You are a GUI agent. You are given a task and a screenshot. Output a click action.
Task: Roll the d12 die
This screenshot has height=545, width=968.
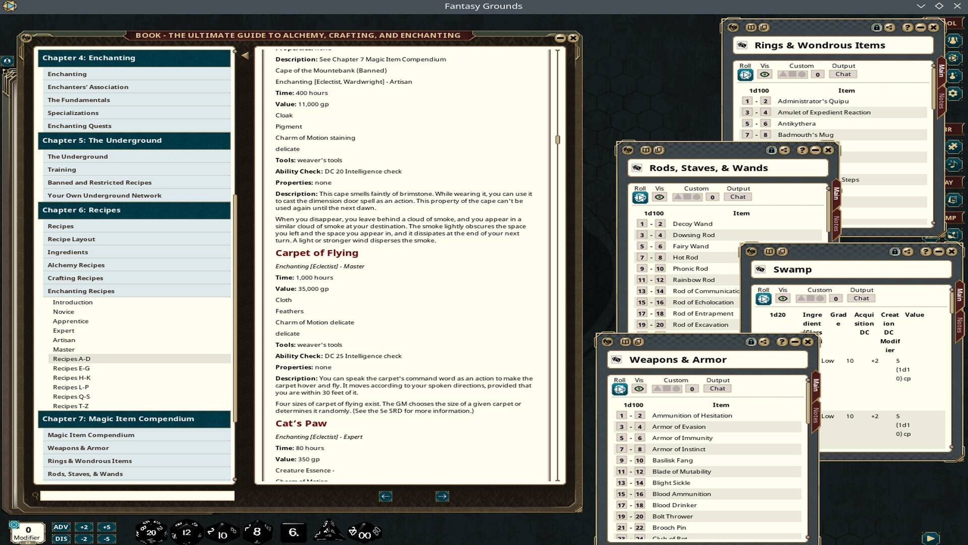[186, 532]
